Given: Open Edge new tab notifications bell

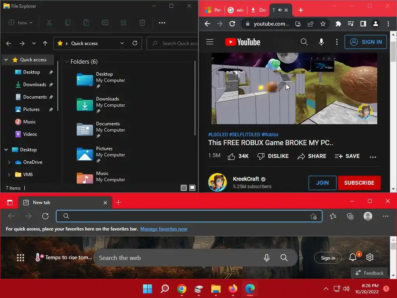Looking at the screenshot, I should [x=353, y=258].
